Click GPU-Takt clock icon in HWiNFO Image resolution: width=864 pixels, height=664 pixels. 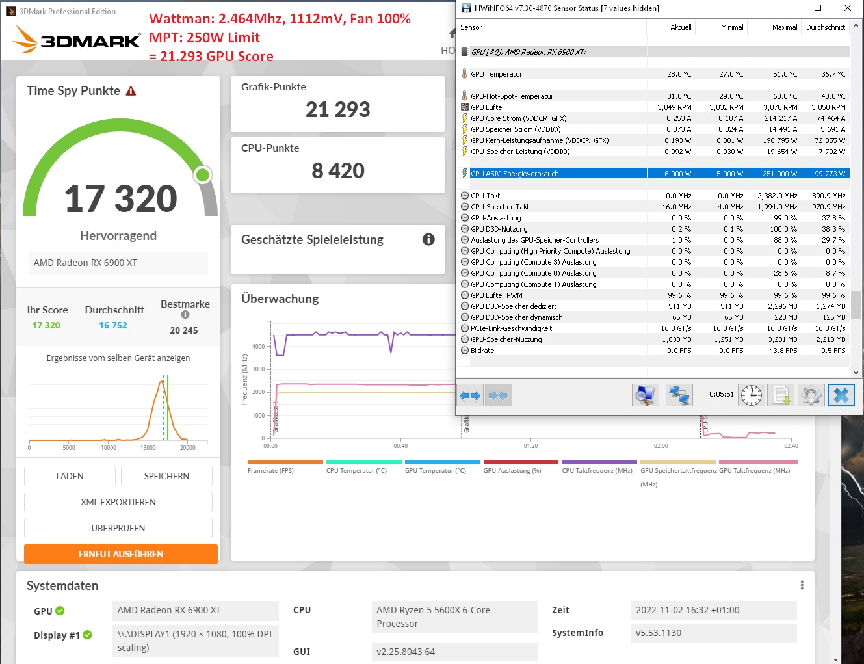[464, 196]
